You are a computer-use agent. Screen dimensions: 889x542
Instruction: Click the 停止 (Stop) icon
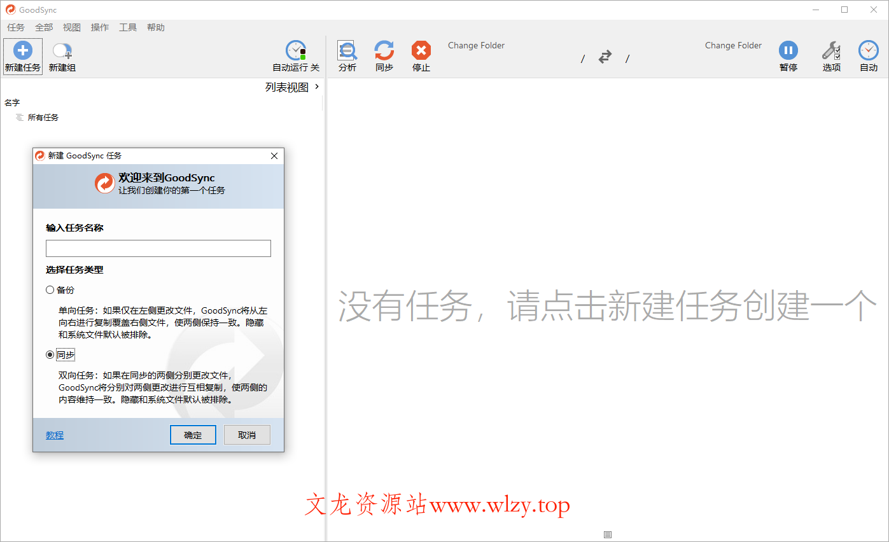point(421,55)
